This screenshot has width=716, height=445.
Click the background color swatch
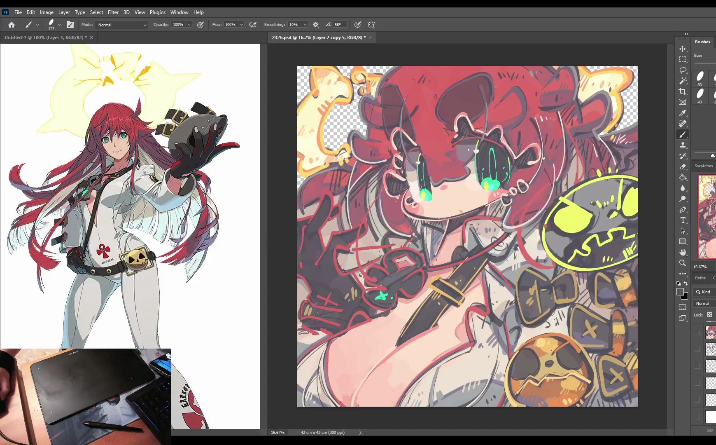[x=686, y=297]
